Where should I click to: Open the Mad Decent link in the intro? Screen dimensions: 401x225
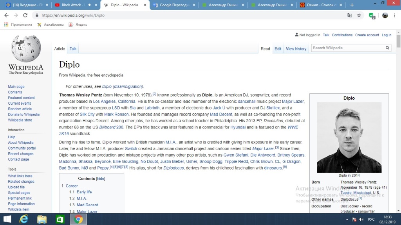pyautogui.click(x=221, y=114)
